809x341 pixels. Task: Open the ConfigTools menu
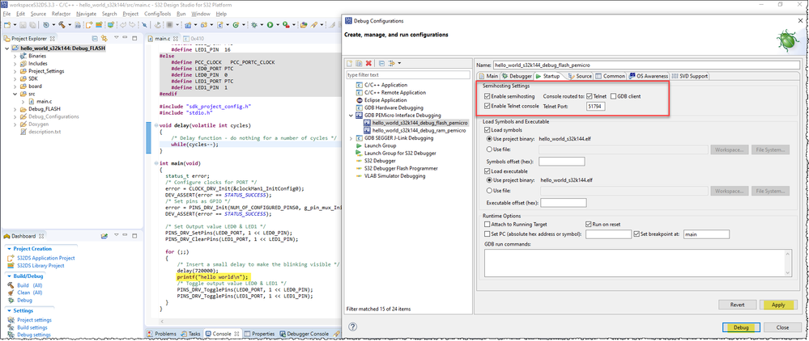coord(158,14)
